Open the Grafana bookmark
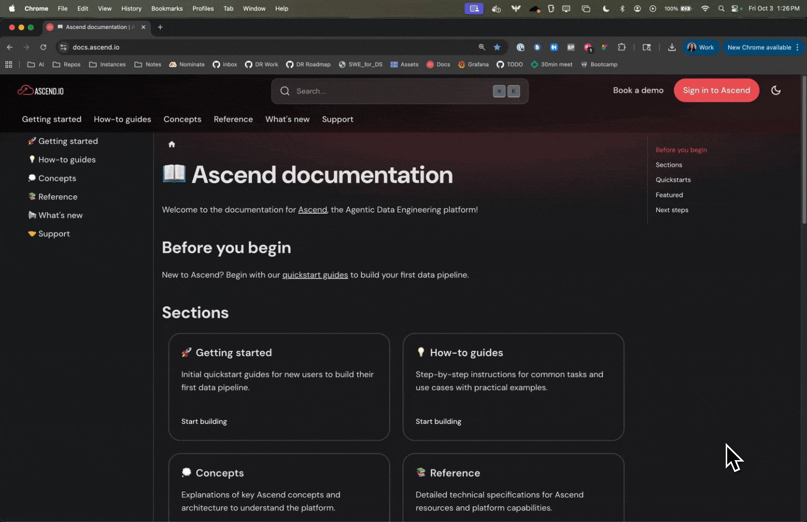The image size is (807, 522). pos(473,64)
